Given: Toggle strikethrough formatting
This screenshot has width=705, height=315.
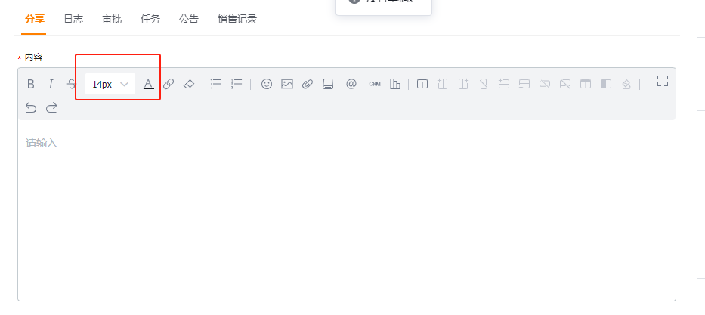Looking at the screenshot, I should click(71, 84).
